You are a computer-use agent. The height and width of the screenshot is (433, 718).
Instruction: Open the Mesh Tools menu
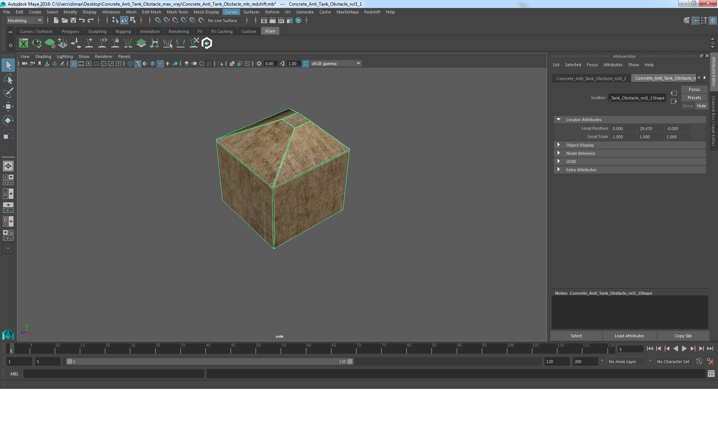pos(177,12)
